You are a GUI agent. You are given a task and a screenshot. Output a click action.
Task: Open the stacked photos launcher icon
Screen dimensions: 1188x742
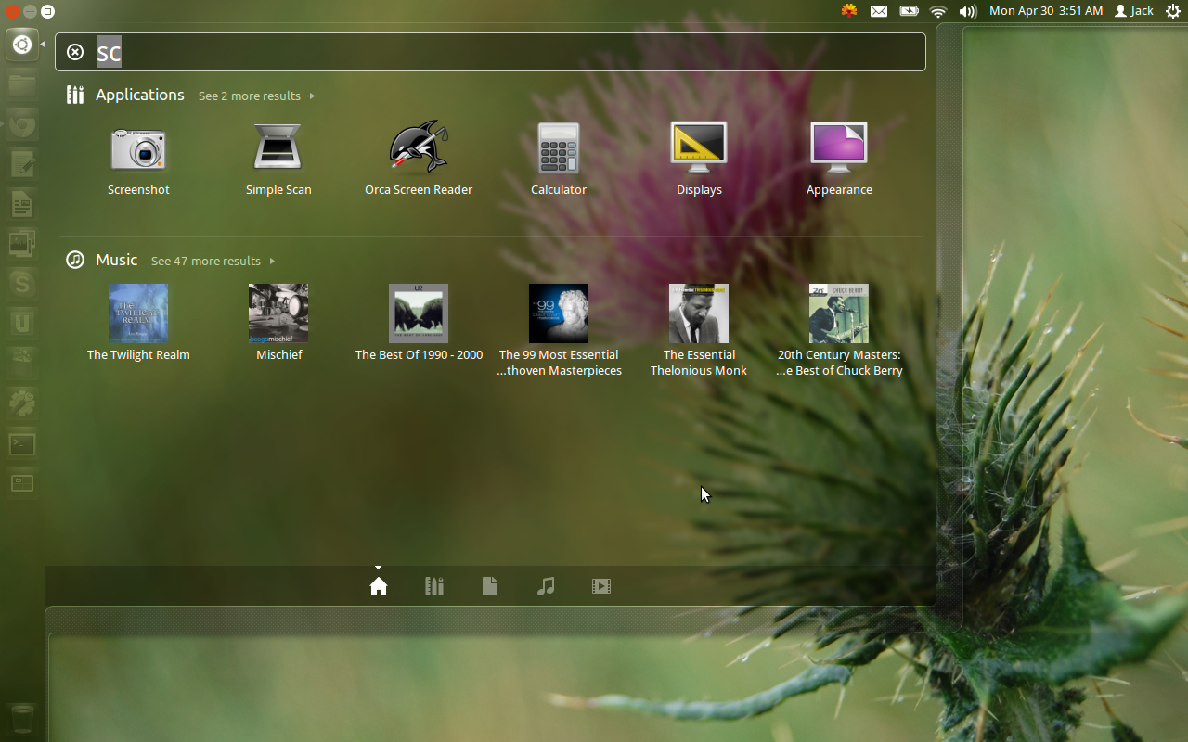coord(22,244)
